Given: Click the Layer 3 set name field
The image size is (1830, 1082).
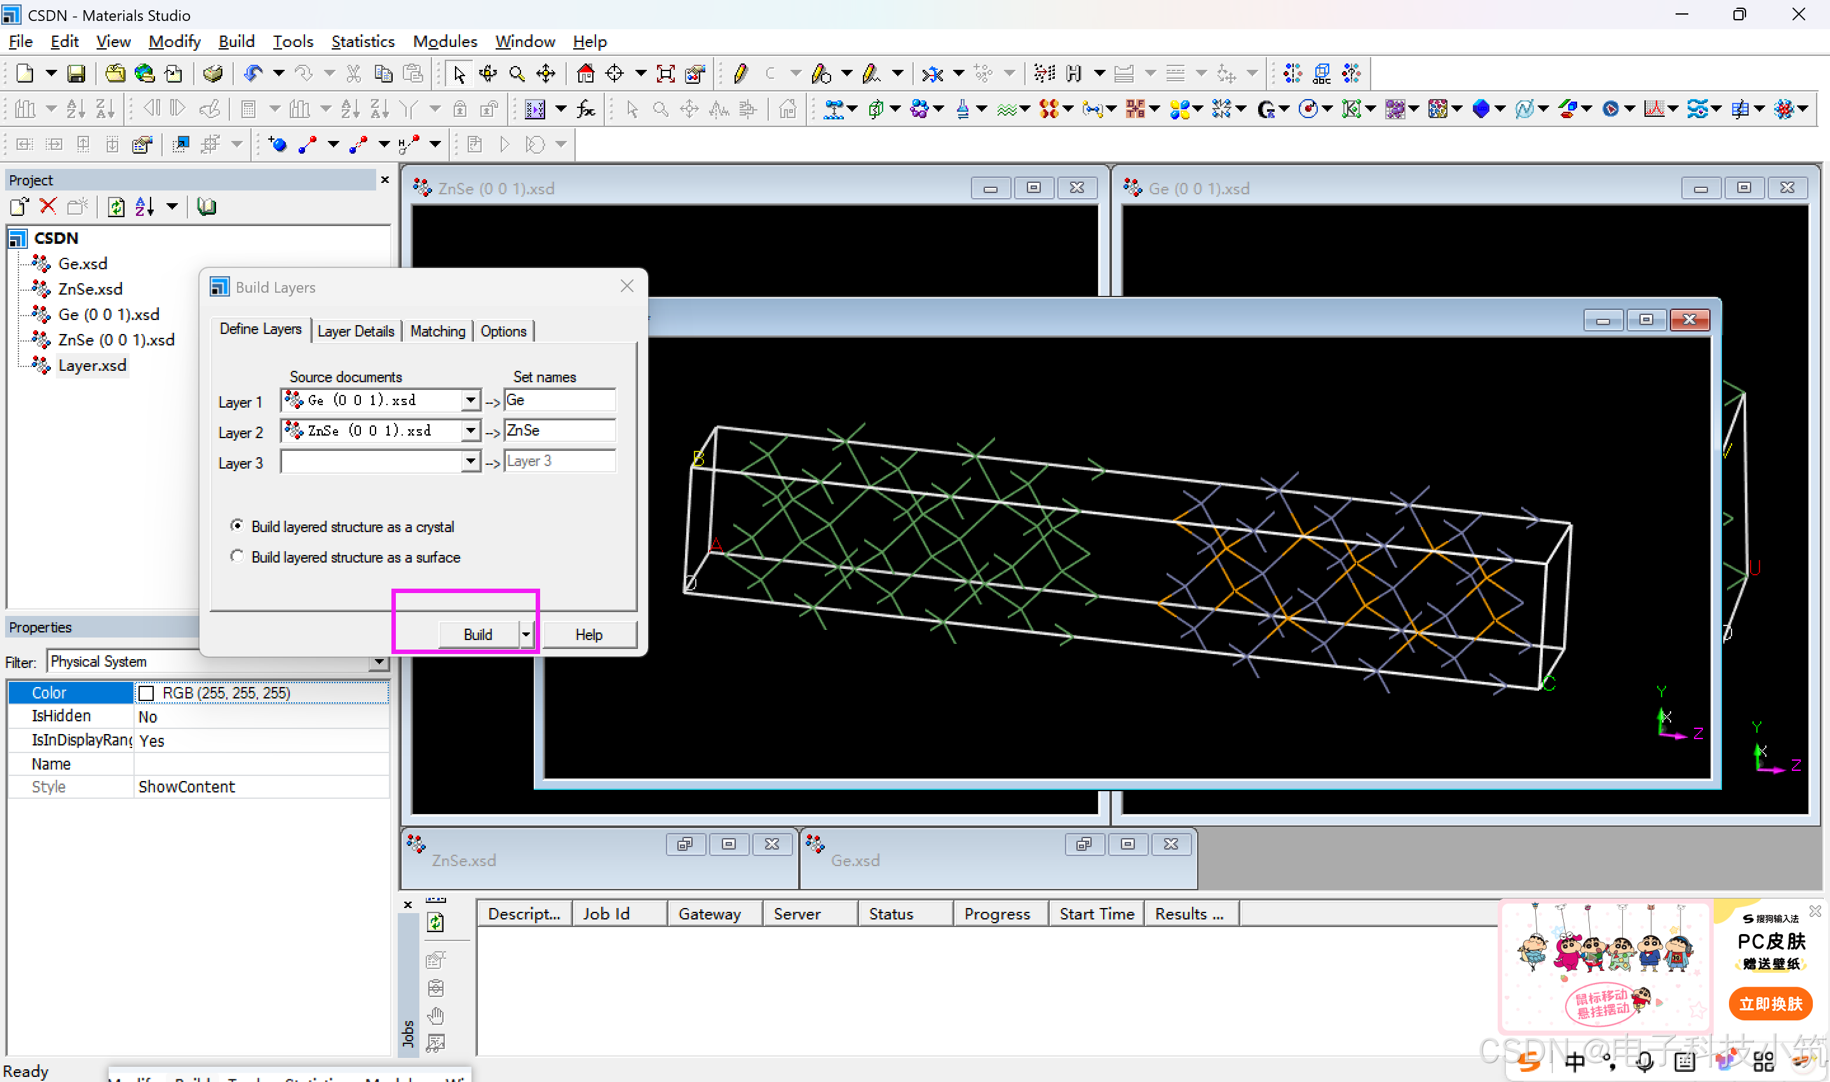Looking at the screenshot, I should (x=559, y=462).
